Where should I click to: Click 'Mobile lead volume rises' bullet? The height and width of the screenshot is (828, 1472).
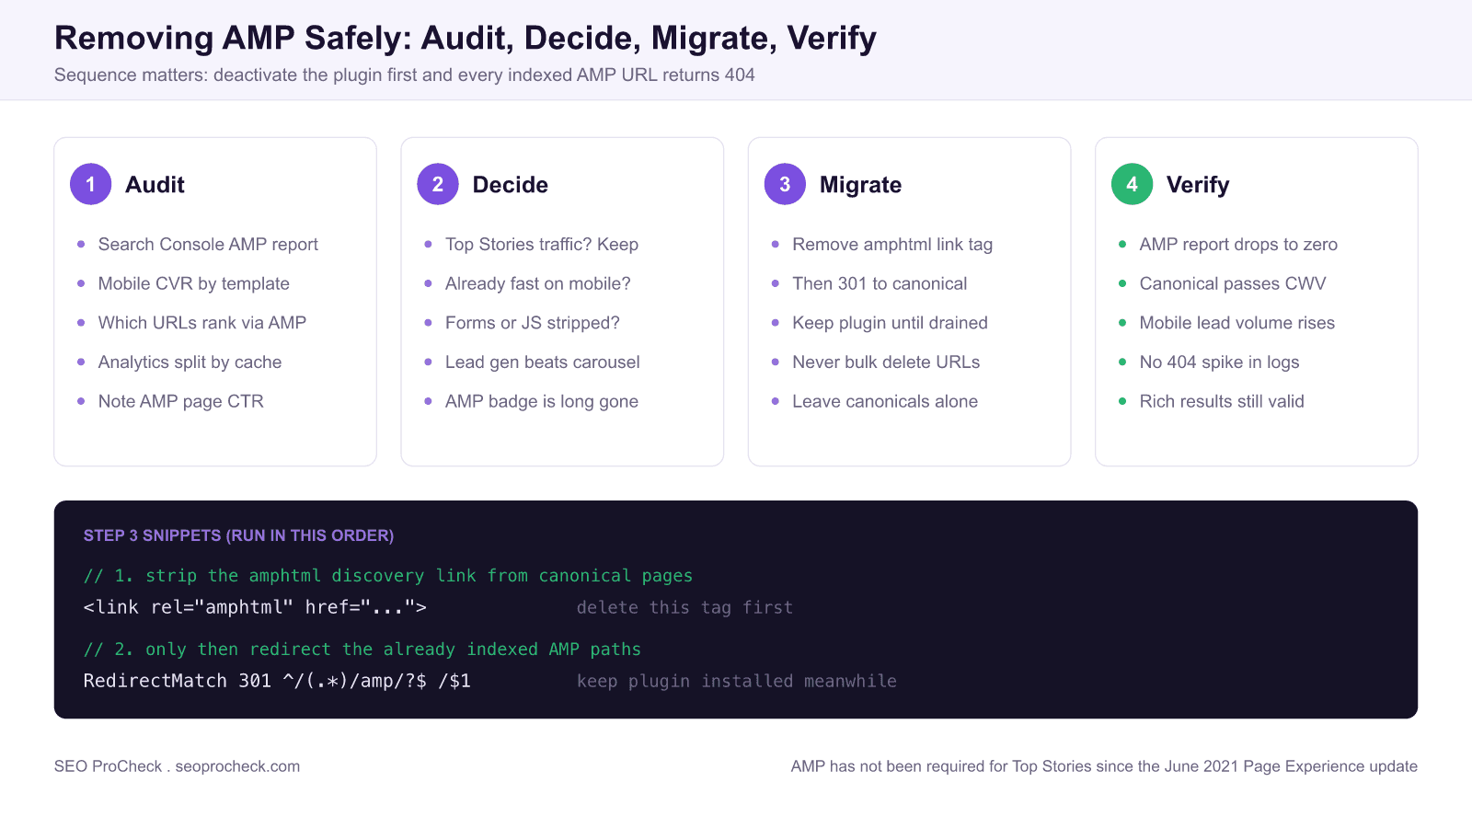click(1236, 323)
